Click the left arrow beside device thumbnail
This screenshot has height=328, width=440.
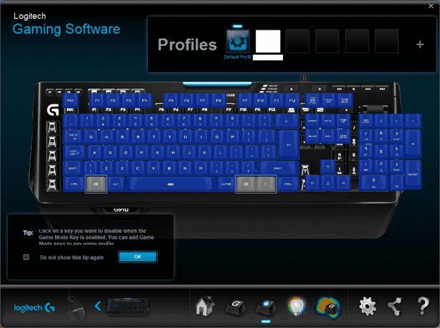98,305
